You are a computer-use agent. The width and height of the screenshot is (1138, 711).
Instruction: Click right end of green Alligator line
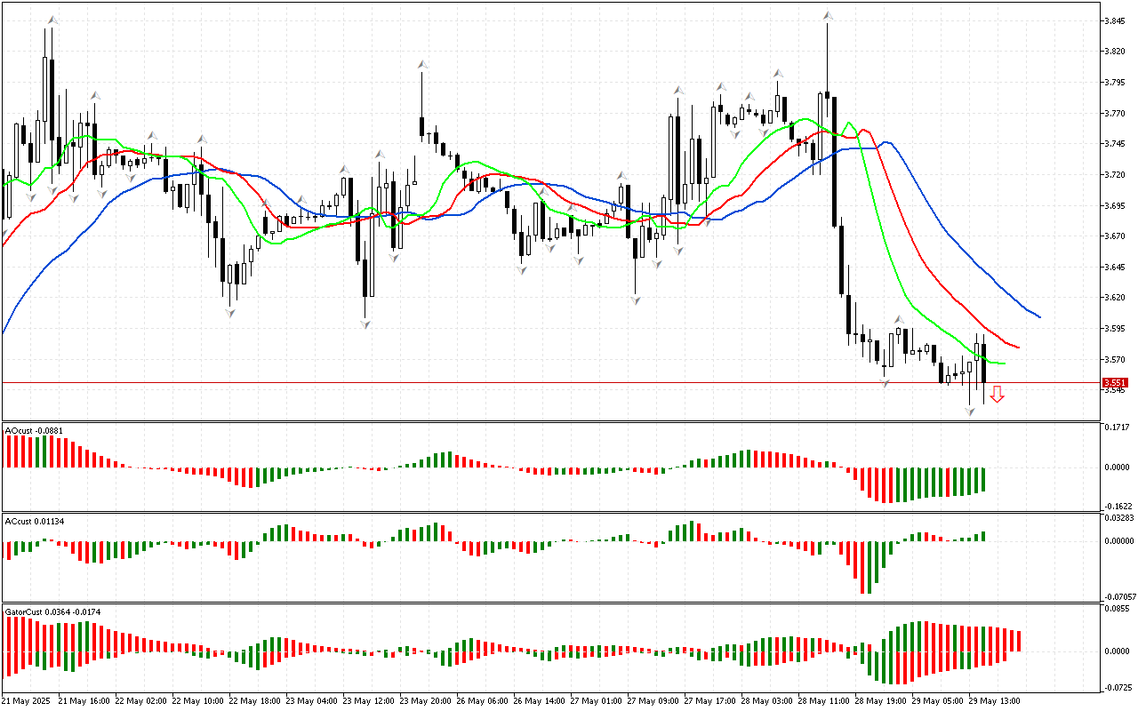click(x=1005, y=363)
